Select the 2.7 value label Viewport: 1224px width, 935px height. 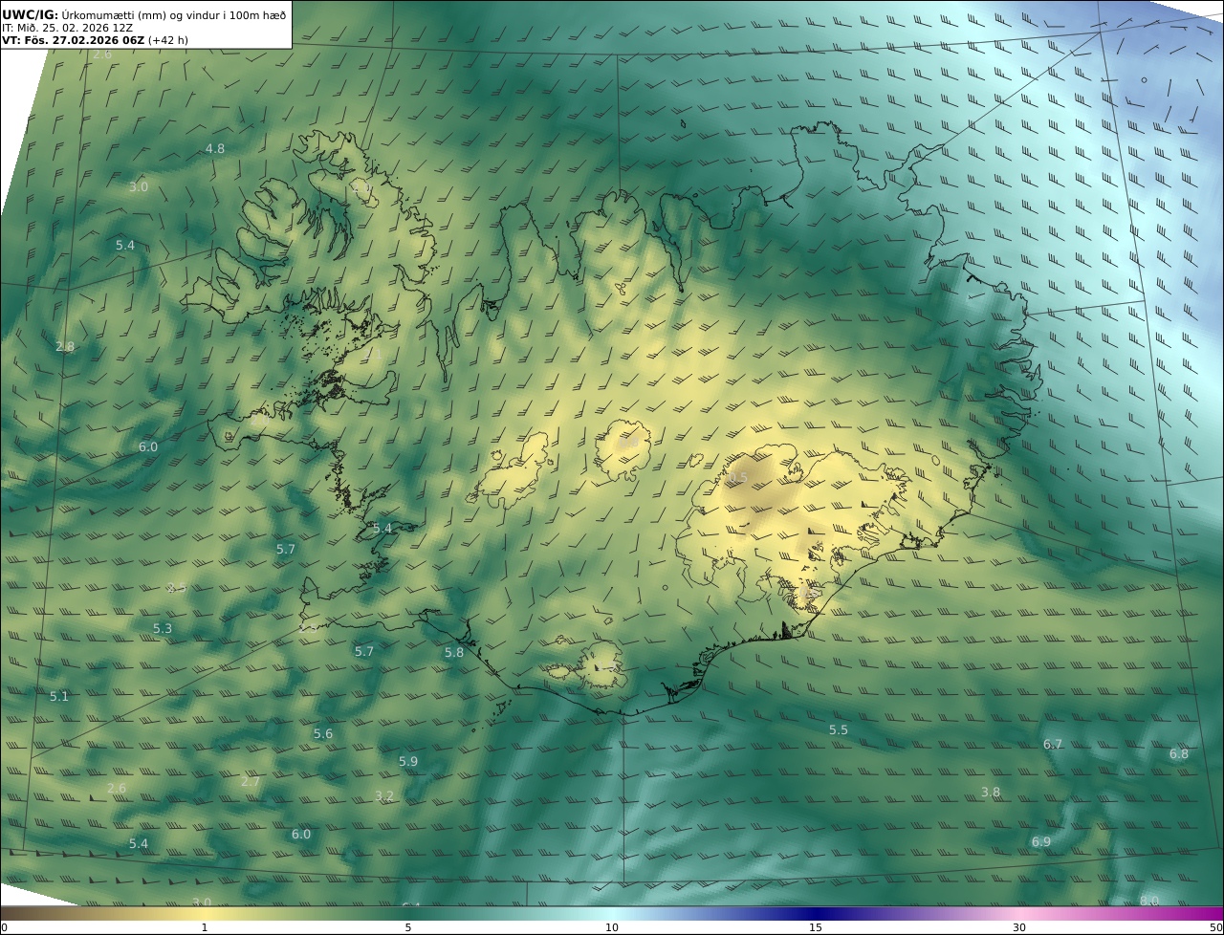[251, 781]
